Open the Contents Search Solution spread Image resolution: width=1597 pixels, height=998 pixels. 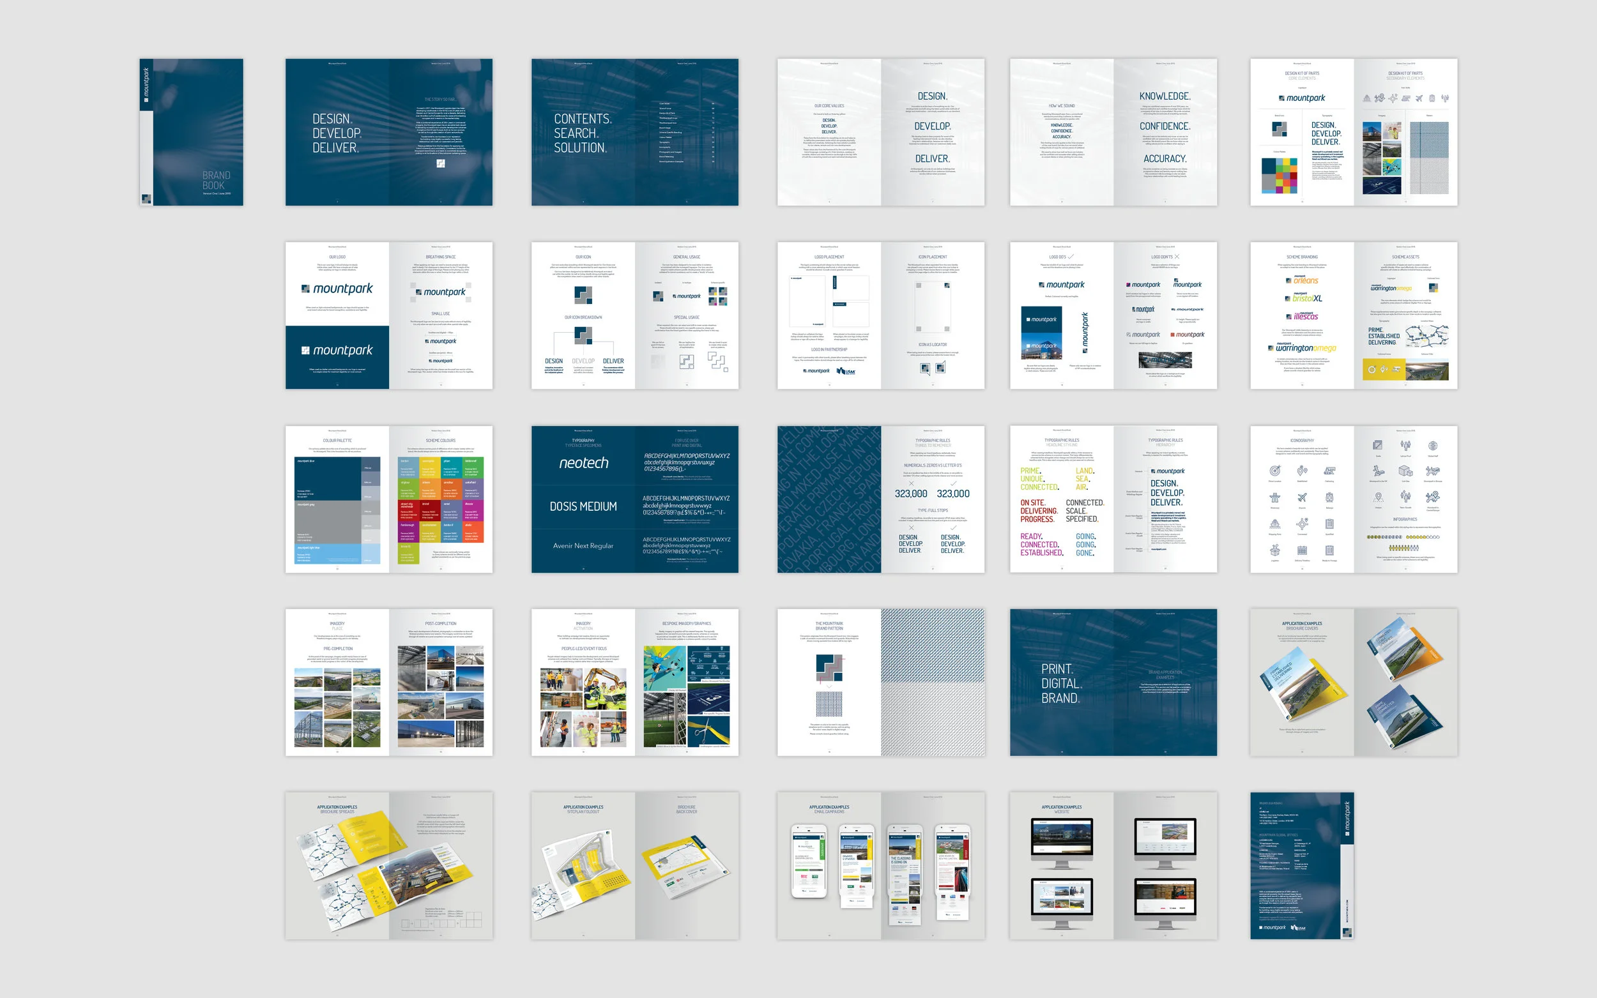point(635,132)
